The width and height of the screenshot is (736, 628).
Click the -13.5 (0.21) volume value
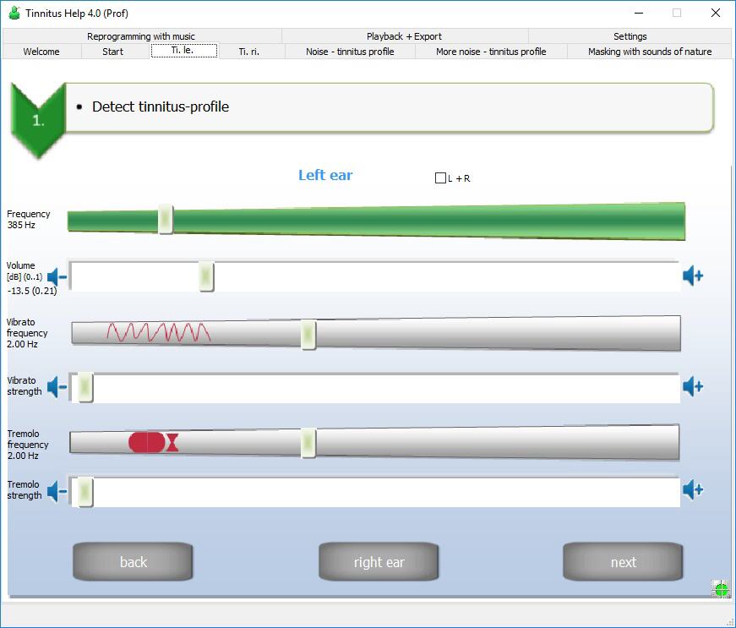(x=32, y=291)
